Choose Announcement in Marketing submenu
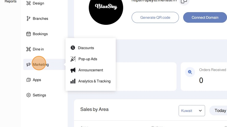This screenshot has width=227, height=127. point(91,70)
